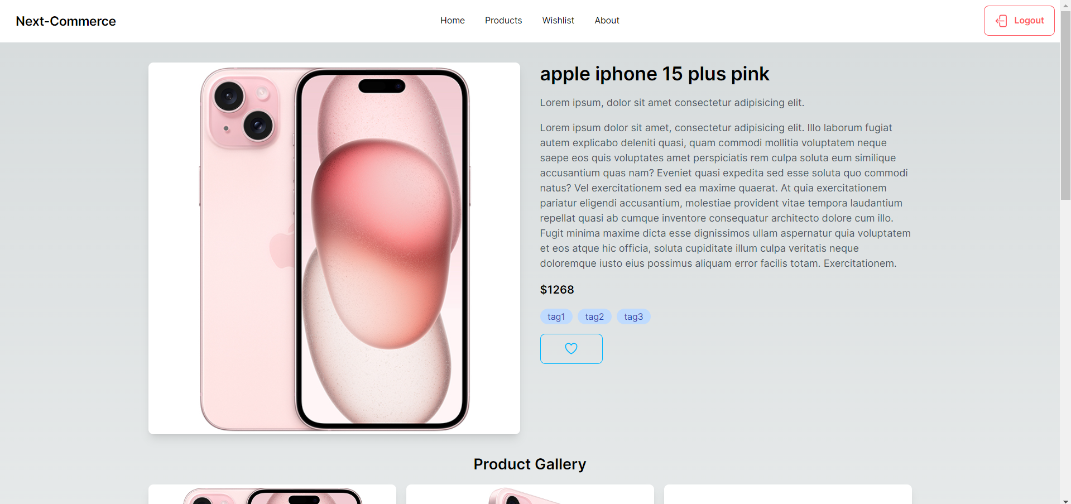Click the scrollbar down arrow
Image resolution: width=1071 pixels, height=504 pixels.
(x=1065, y=500)
